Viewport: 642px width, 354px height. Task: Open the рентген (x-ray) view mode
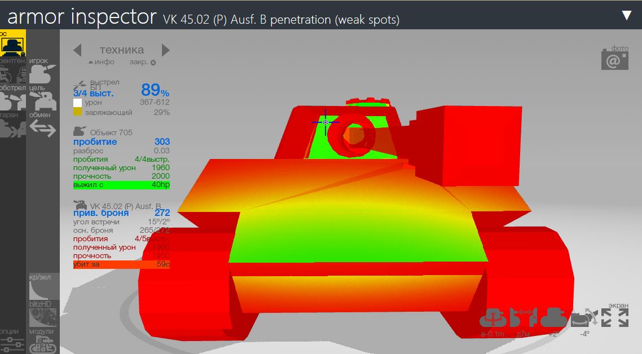coord(12,71)
